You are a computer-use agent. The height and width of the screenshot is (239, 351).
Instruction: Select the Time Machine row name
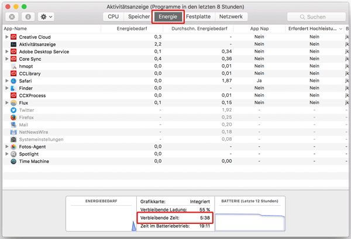click(34, 161)
